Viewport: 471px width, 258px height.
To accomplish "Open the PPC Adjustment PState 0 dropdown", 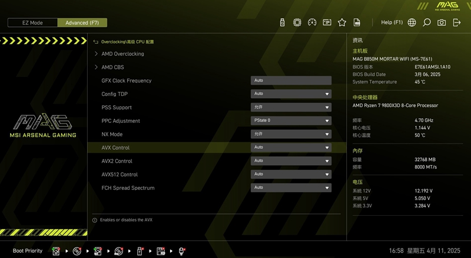I will tap(291, 120).
